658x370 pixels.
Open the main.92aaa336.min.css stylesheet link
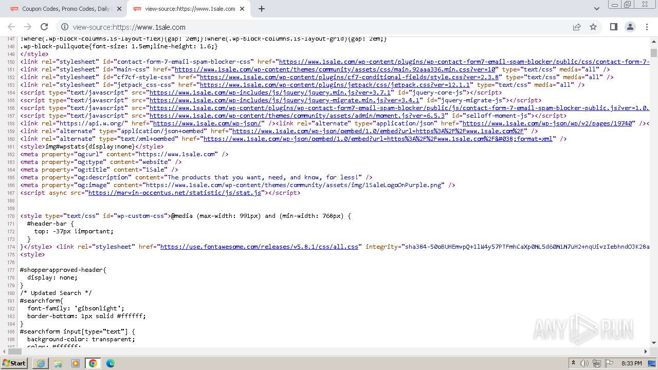coord(336,69)
